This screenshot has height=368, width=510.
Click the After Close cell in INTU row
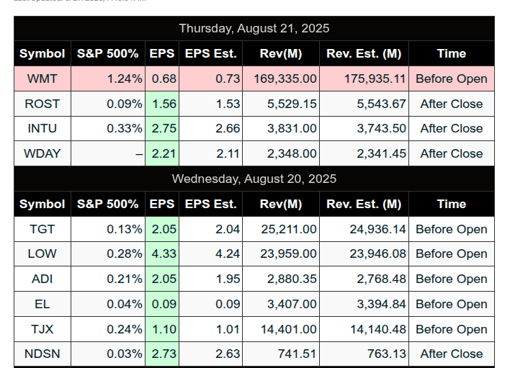click(452, 128)
